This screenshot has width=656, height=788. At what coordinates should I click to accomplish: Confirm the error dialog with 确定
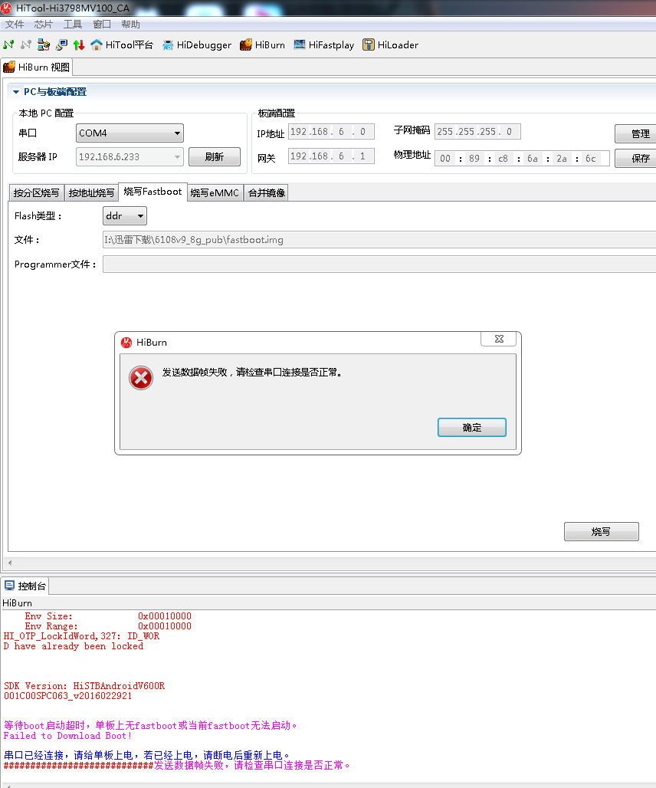pos(471,427)
